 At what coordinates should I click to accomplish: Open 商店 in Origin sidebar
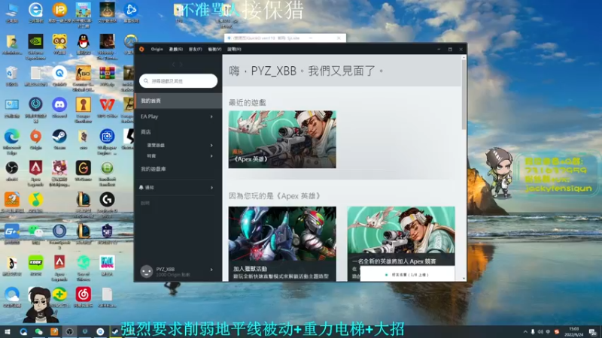[x=146, y=132]
